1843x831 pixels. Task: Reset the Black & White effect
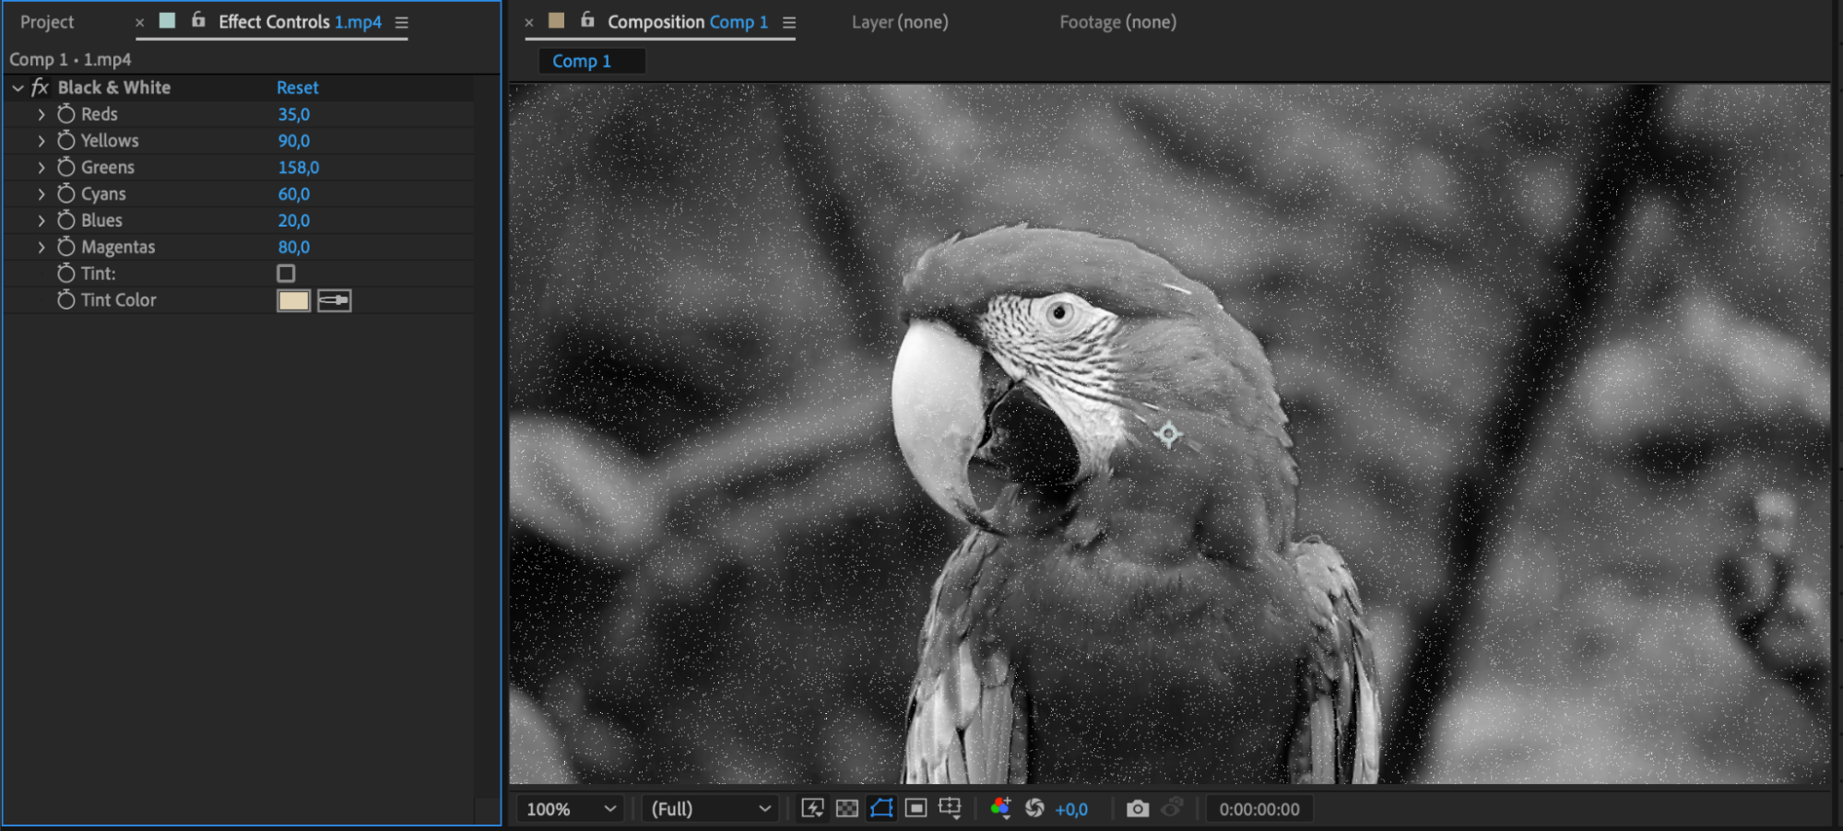297,88
